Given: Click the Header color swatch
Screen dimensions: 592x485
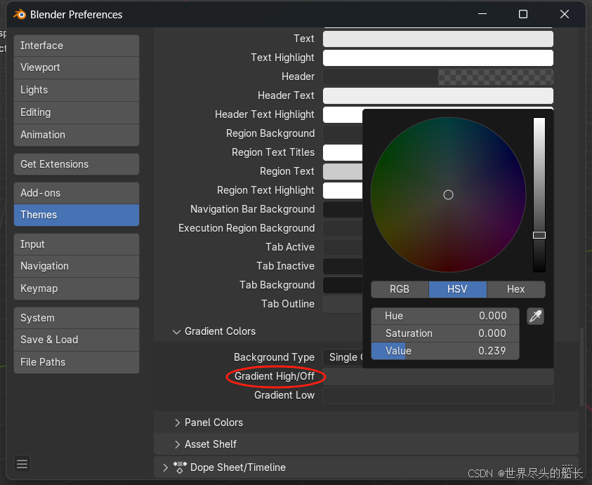Looking at the screenshot, I should point(438,77).
